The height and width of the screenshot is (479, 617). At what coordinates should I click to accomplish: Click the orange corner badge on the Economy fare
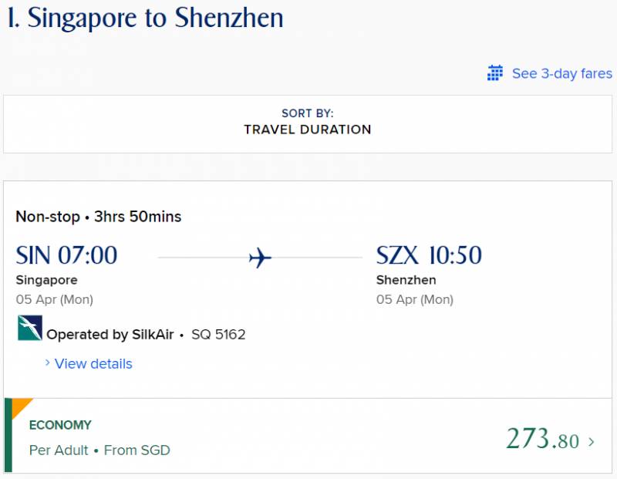click(x=19, y=405)
